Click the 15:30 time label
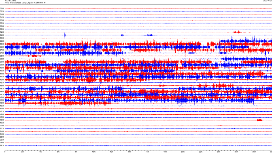The width and height of the screenshot is (272, 153). (2, 100)
